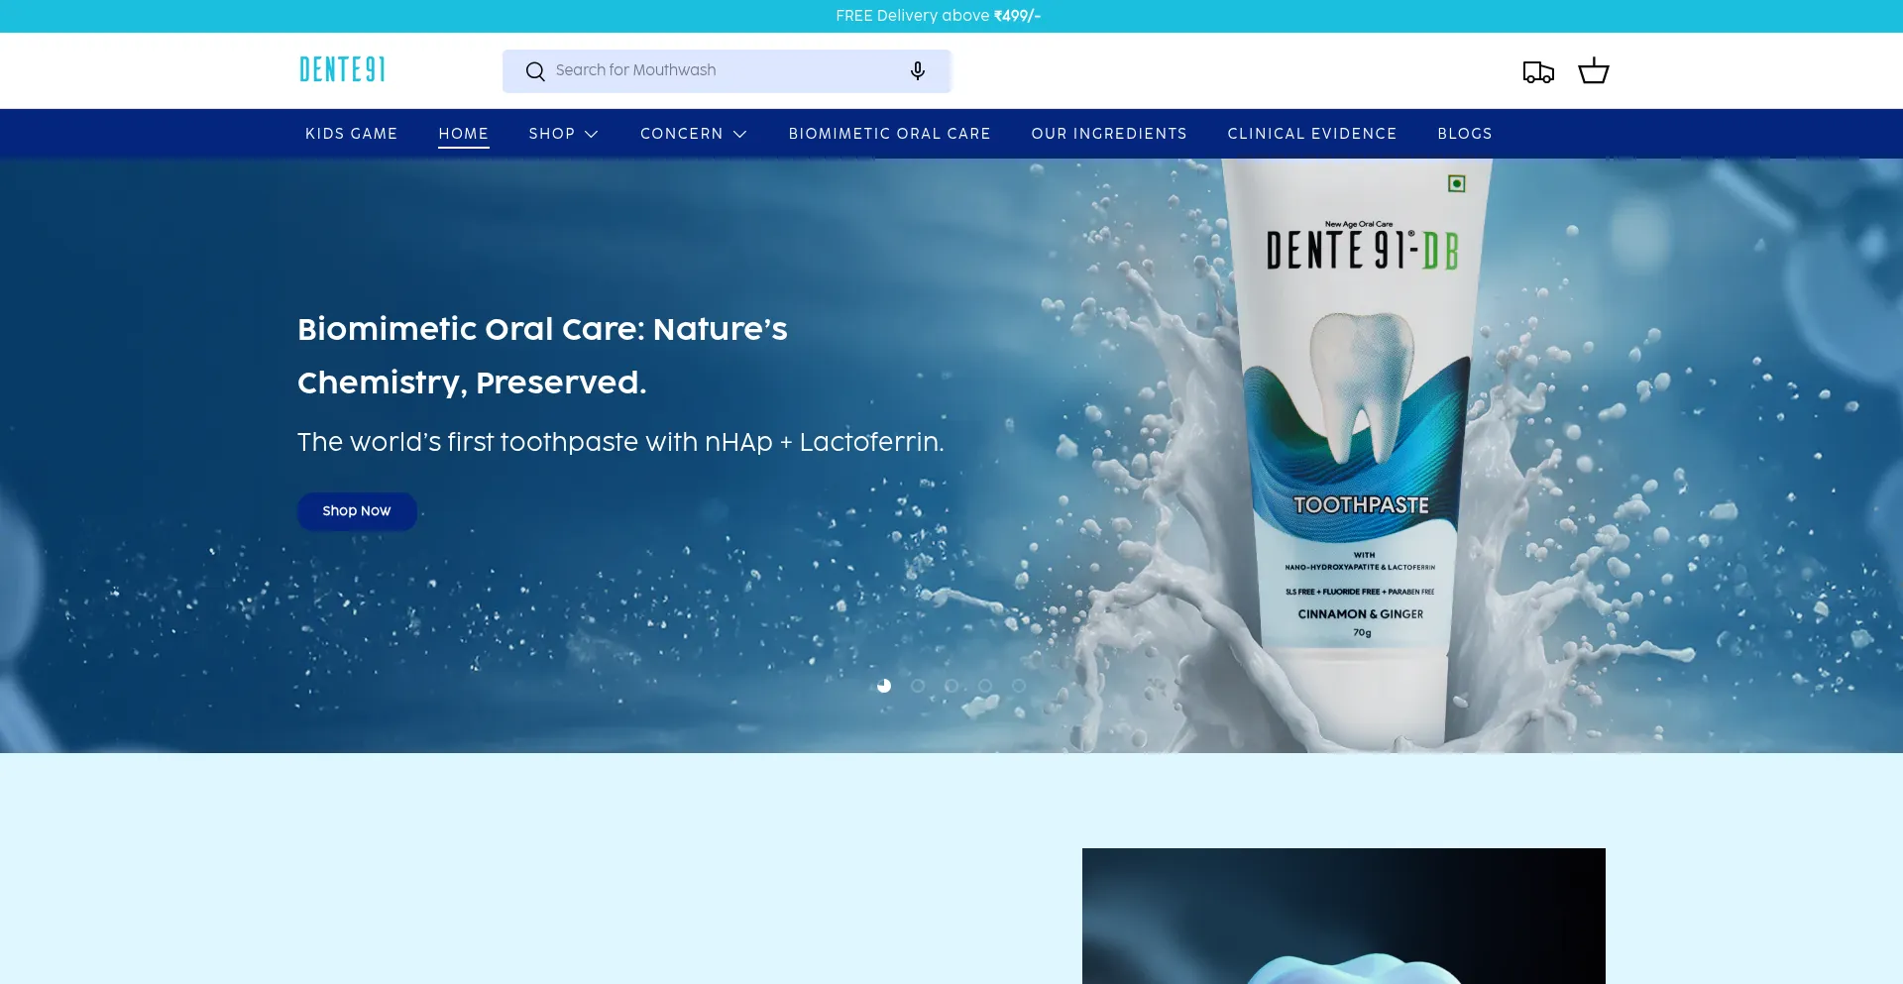Jump to the third carousel slide dot

pyautogui.click(x=951, y=686)
